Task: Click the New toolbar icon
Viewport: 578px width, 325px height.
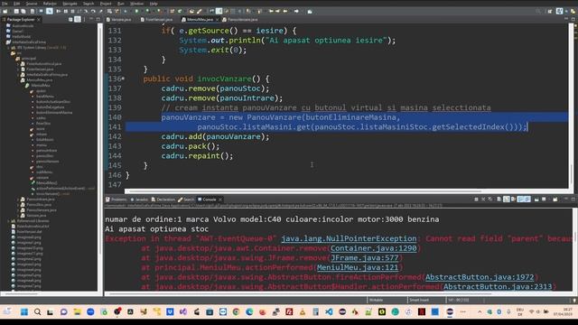Action: click(x=5, y=12)
